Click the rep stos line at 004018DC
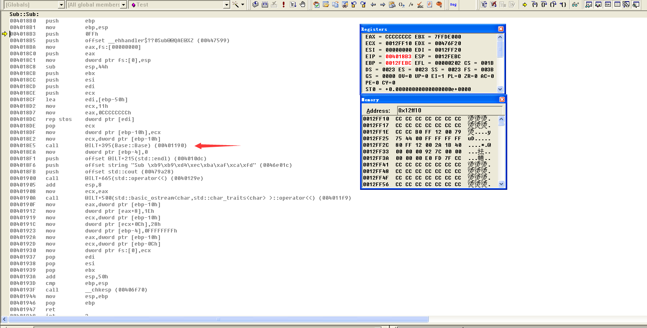This screenshot has height=328, width=647. 72,119
